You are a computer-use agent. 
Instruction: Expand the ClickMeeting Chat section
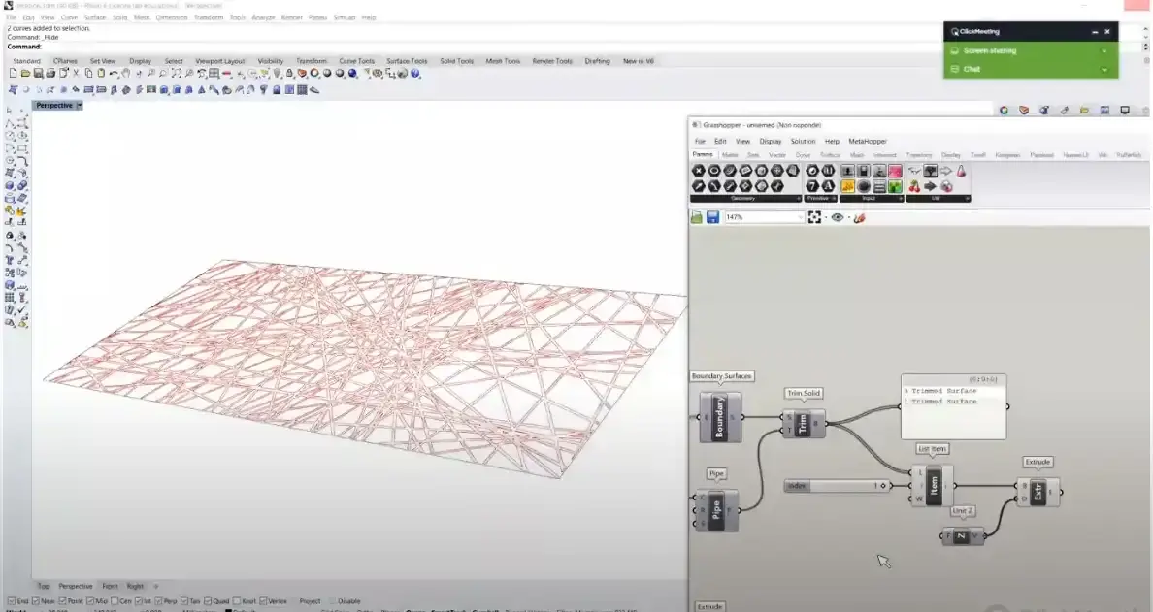[x=1104, y=69]
